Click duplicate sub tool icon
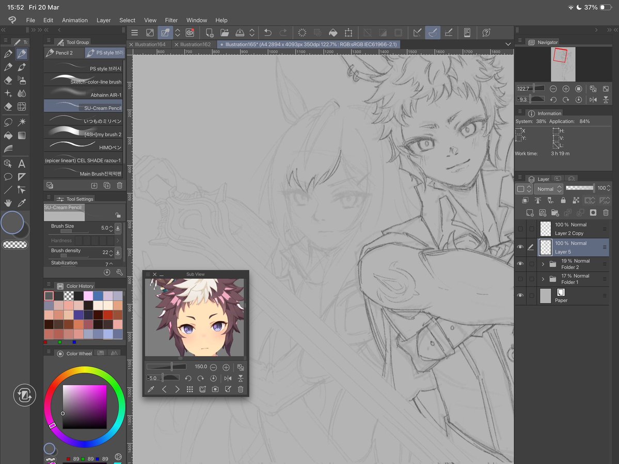The width and height of the screenshot is (619, 464). (x=106, y=185)
